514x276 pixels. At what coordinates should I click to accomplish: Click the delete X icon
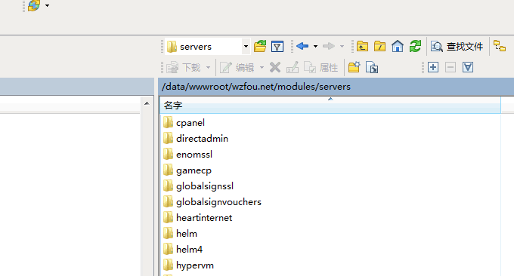[x=275, y=68]
